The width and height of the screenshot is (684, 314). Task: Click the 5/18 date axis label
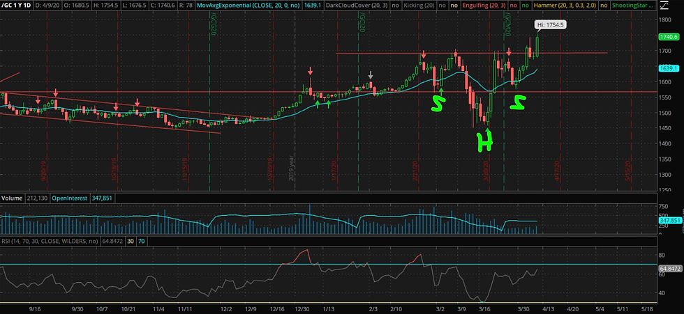pos(648,309)
